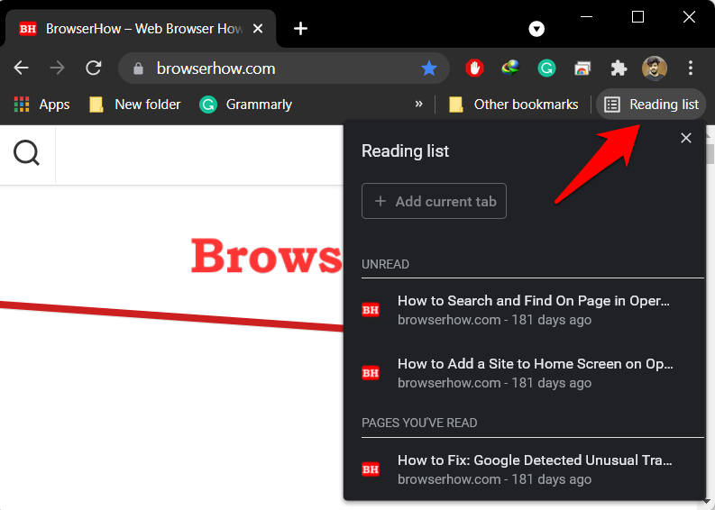Open a new tab with plus button

point(300,29)
